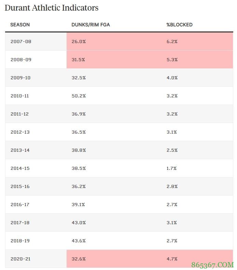Screen dimensions: 237x270
Task: Select the 2007-08 season cell
Action: click(x=20, y=41)
